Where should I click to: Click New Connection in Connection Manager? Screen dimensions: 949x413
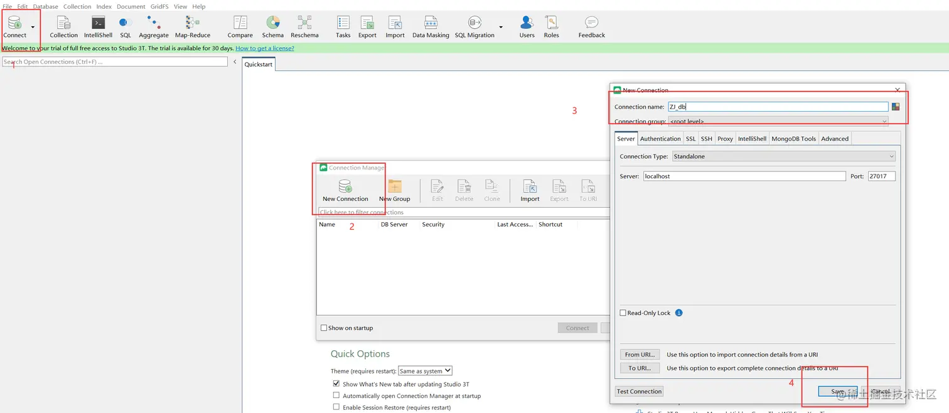345,191
